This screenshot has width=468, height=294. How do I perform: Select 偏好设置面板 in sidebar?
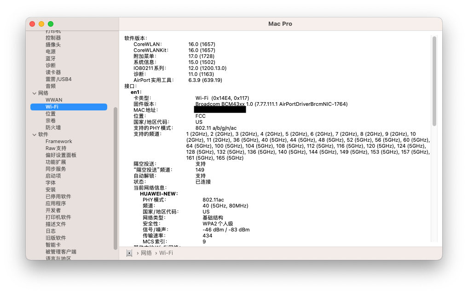click(x=61, y=155)
